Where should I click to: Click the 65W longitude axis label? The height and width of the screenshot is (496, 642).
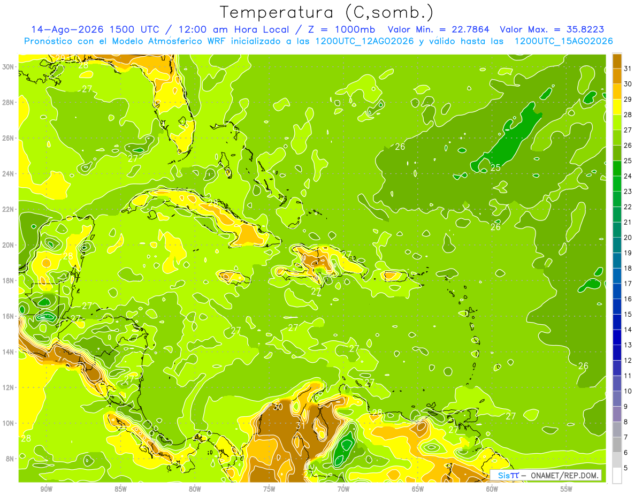418,489
